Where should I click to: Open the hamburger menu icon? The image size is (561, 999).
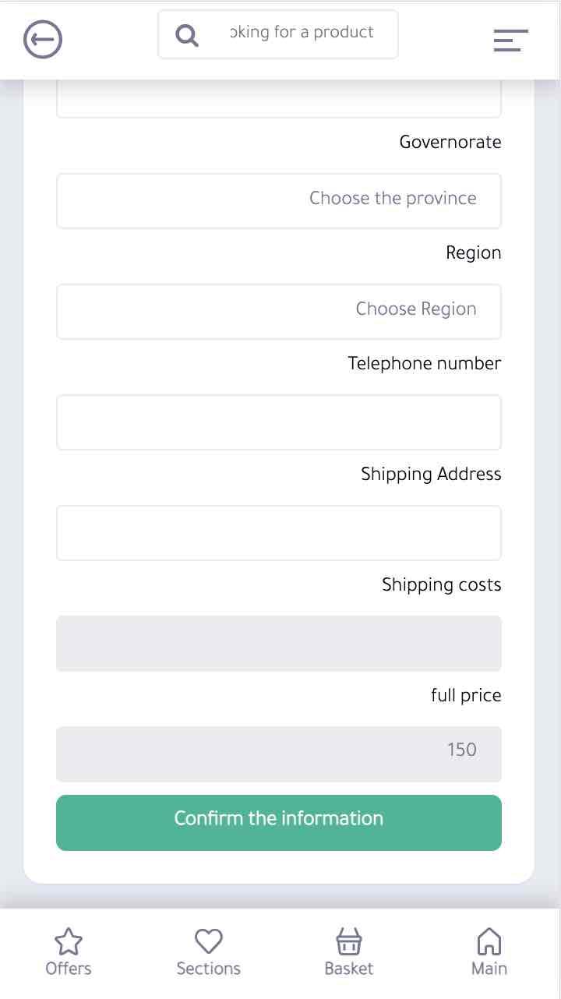pos(510,41)
